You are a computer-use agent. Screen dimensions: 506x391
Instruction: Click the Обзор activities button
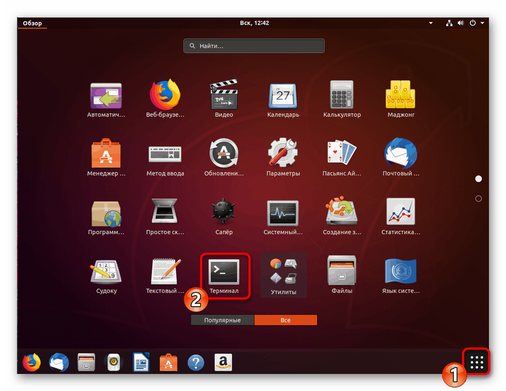pos(32,23)
